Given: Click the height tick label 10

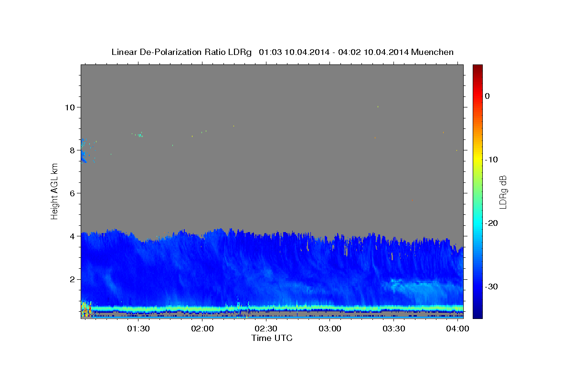Looking at the screenshot, I should [x=70, y=107].
